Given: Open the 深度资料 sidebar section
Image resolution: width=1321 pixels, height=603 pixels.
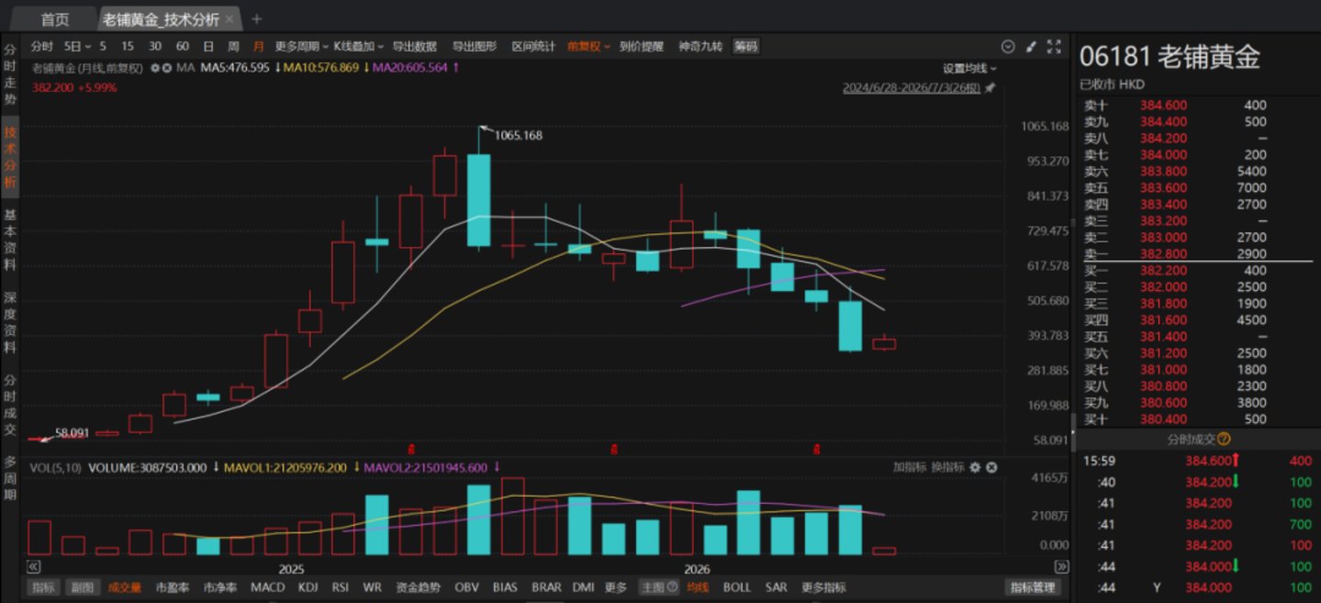Looking at the screenshot, I should pyautogui.click(x=9, y=322).
